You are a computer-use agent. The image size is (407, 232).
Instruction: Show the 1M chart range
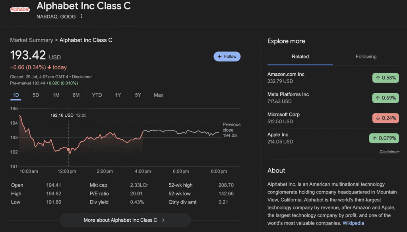point(56,95)
